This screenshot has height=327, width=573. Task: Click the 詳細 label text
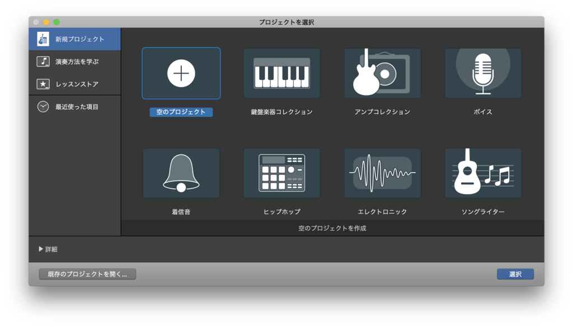51,249
